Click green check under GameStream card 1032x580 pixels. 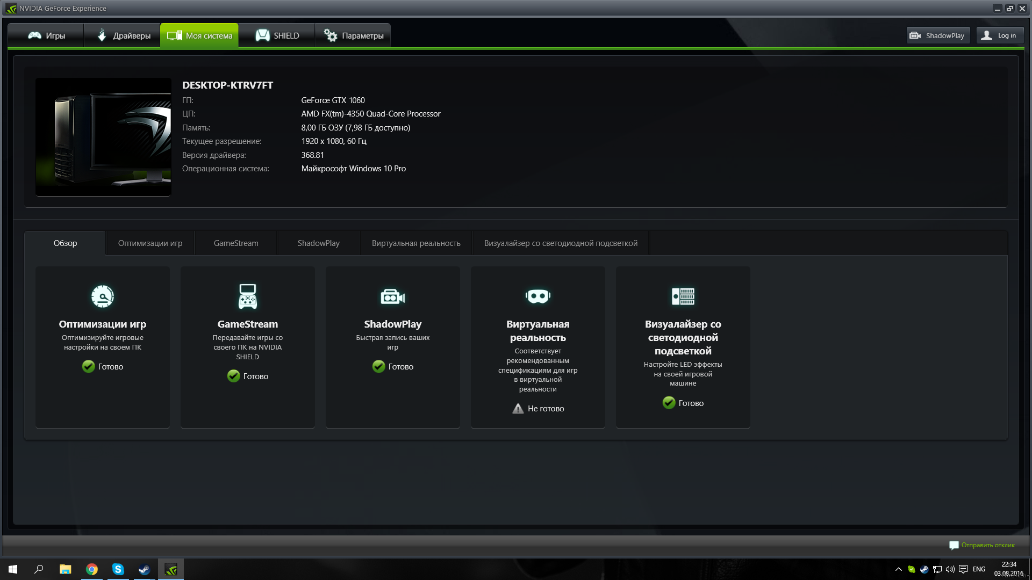tap(234, 376)
